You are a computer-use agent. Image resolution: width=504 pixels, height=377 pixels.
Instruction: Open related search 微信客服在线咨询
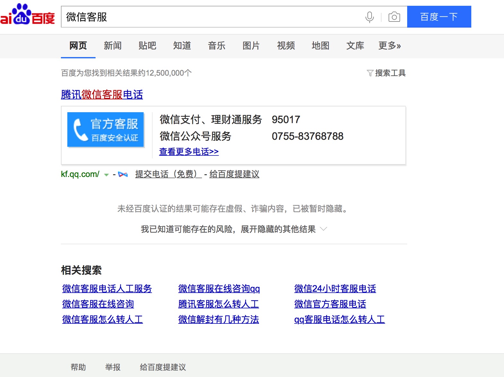(x=98, y=304)
